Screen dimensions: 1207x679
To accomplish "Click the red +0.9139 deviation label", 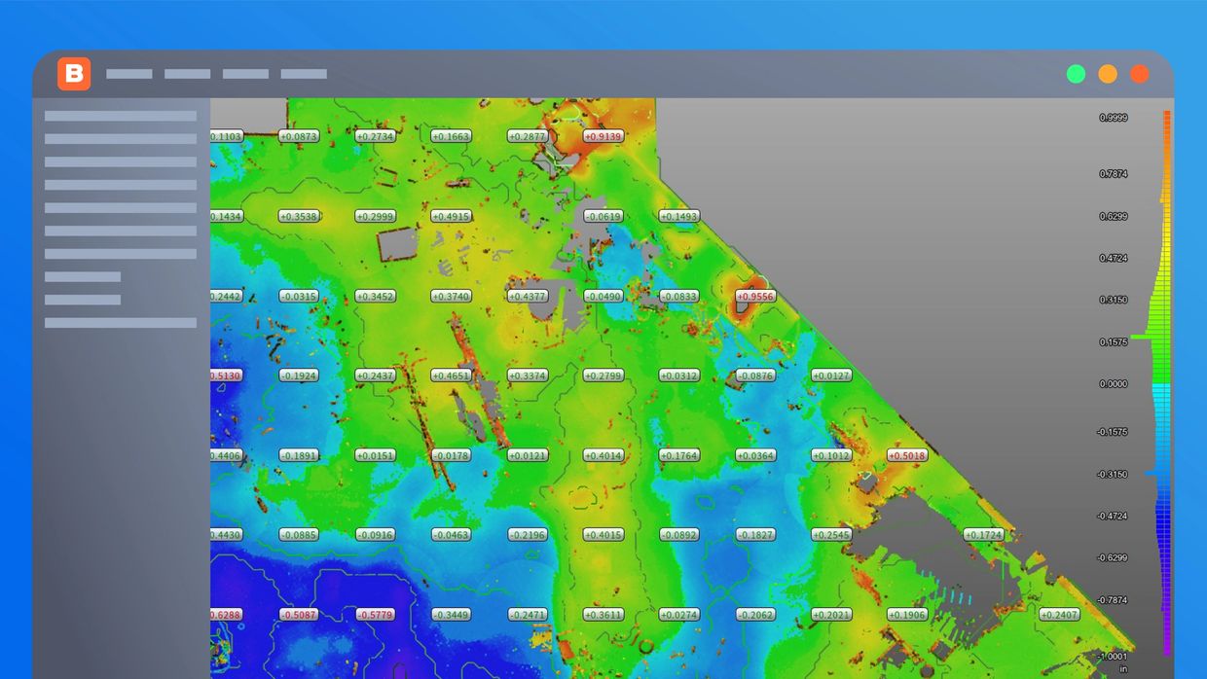I will pos(603,137).
